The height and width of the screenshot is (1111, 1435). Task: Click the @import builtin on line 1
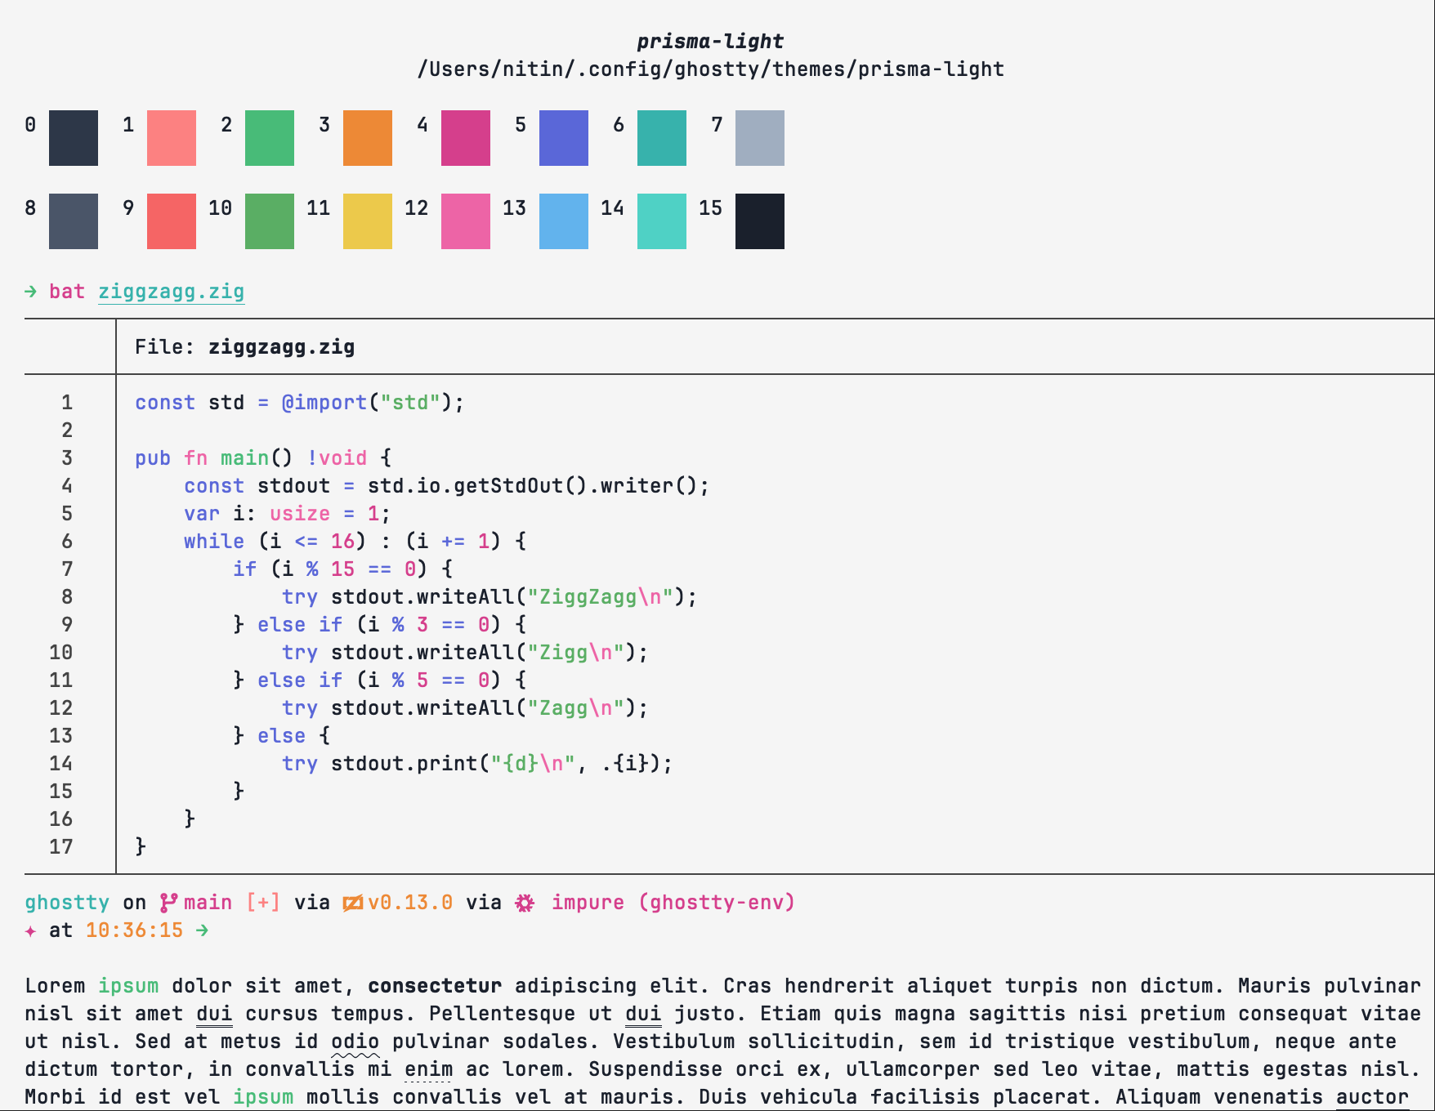pos(324,403)
